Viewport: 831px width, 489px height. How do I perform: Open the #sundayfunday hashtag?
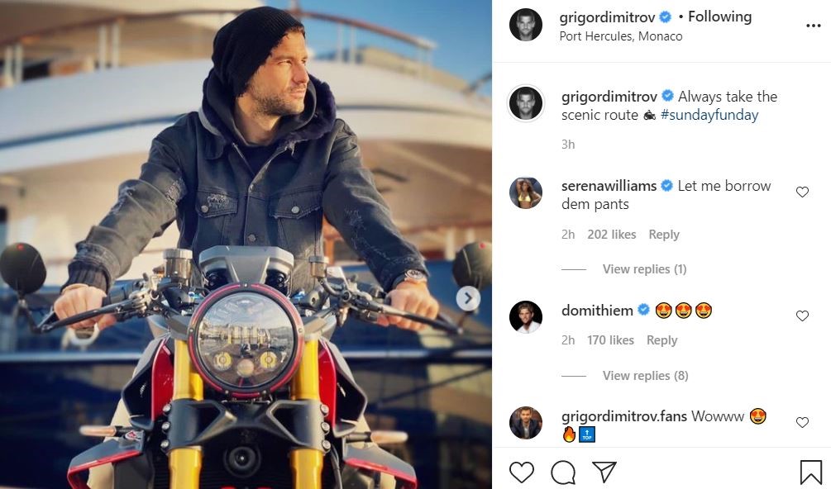pos(709,115)
